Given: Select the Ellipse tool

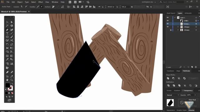Looking at the screenshot, I should point(7,37).
